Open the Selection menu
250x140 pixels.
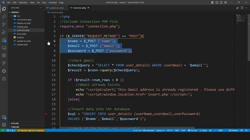click(23, 3)
